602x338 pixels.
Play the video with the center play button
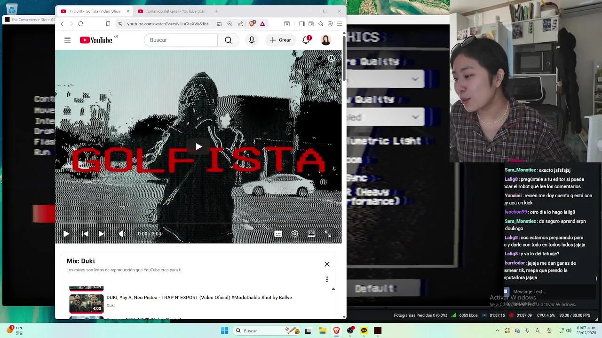(199, 147)
